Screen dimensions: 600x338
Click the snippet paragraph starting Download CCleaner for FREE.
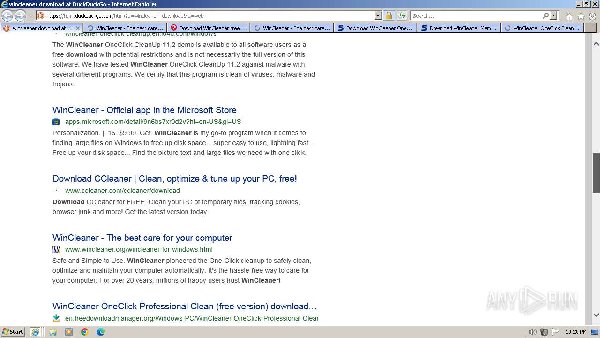click(176, 207)
